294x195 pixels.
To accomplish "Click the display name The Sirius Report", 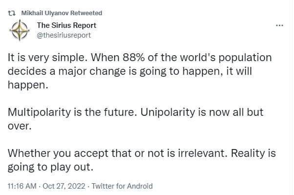I will [66, 25].
